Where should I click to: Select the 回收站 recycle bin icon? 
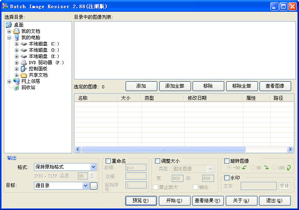(x=16, y=88)
